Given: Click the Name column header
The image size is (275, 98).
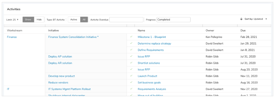Looking at the screenshot, I should (141, 30).
